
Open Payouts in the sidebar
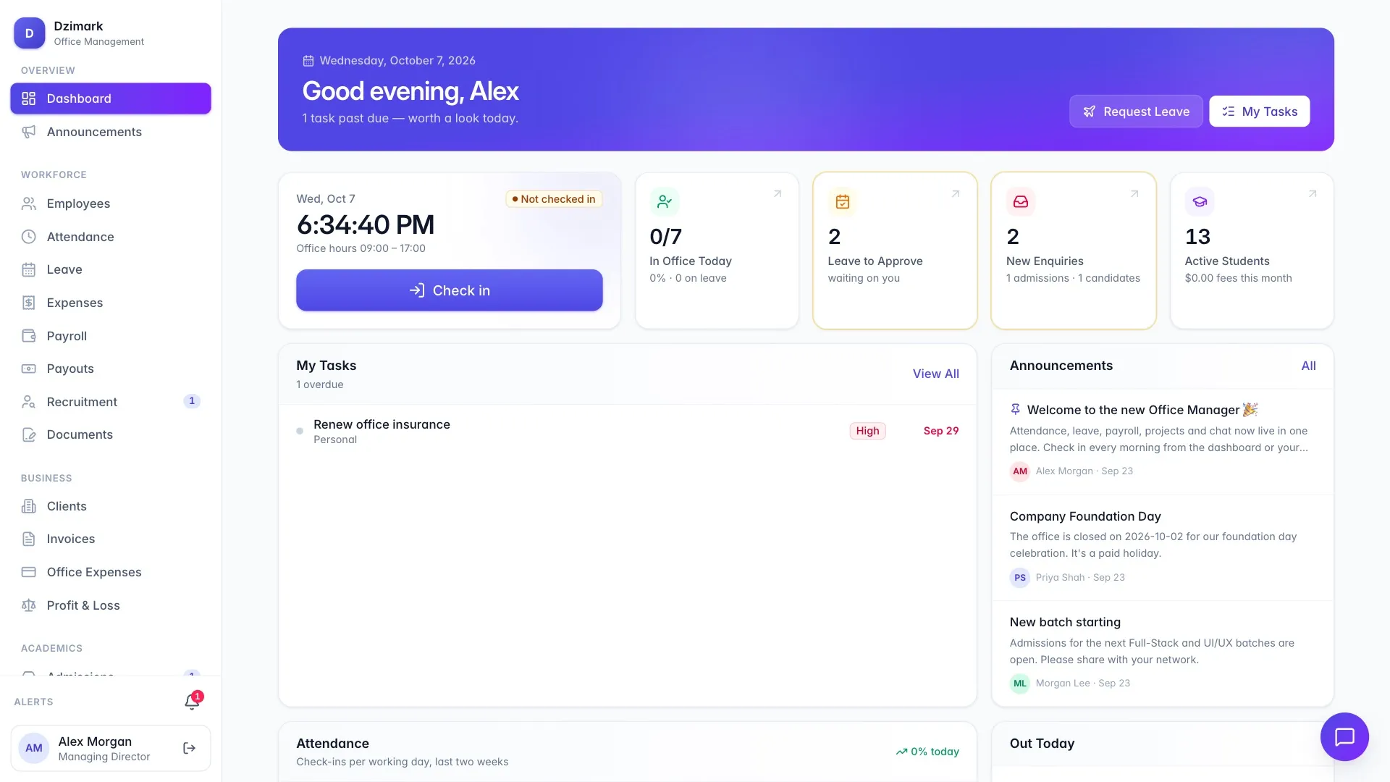[x=111, y=369]
